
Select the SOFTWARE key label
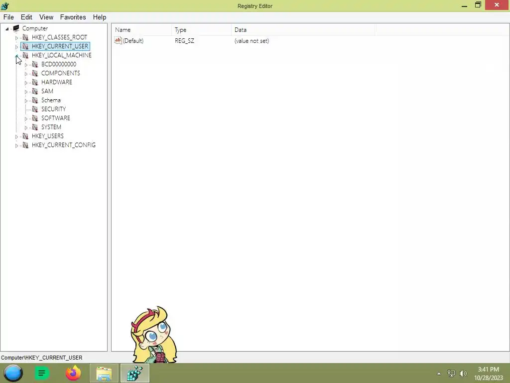point(56,118)
